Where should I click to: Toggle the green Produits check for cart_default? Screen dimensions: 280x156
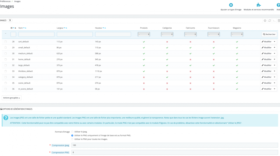tap(144, 42)
